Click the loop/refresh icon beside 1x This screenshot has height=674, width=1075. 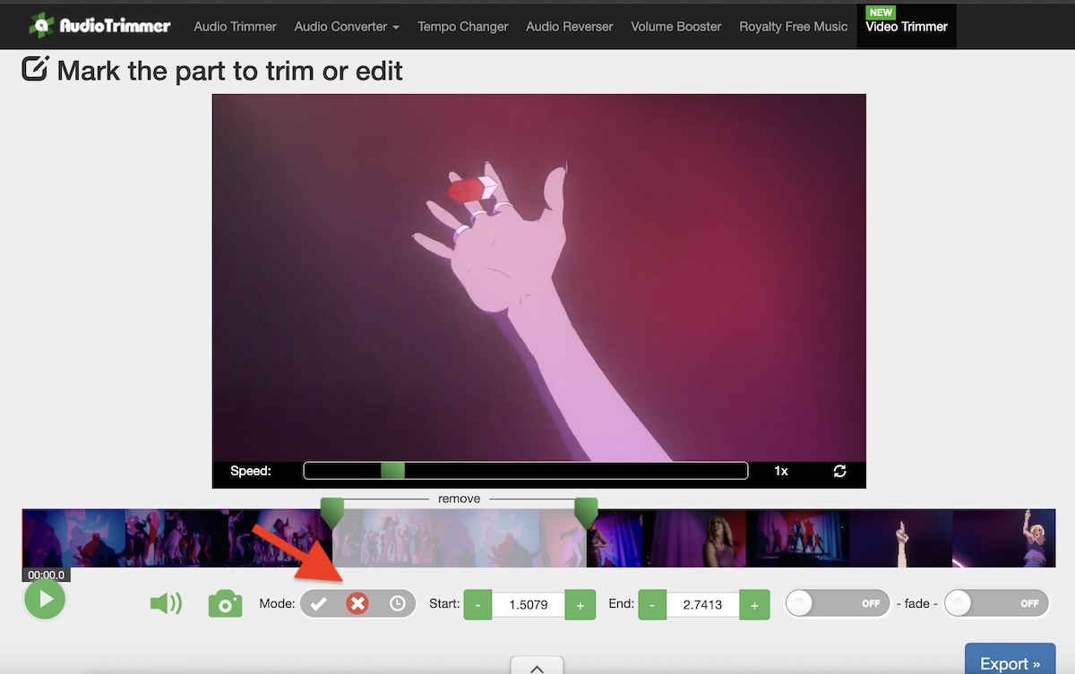[x=839, y=470]
